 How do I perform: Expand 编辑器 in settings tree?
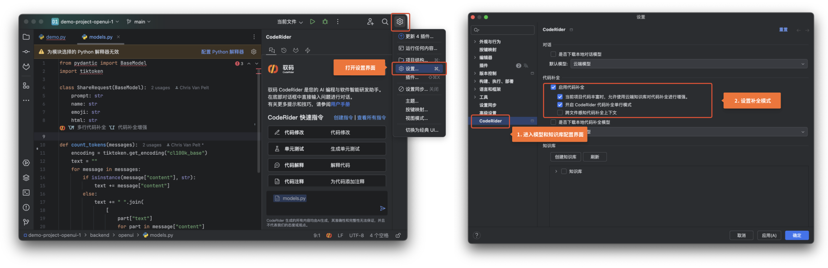(x=475, y=57)
